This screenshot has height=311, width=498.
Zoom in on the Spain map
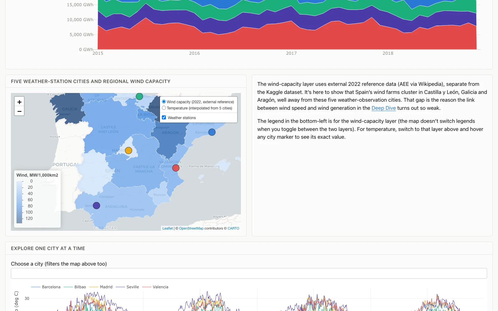click(x=19, y=102)
